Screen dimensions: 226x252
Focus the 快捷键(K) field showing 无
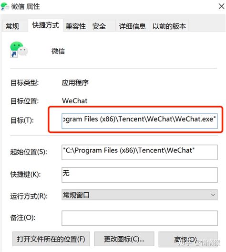pos(139,175)
